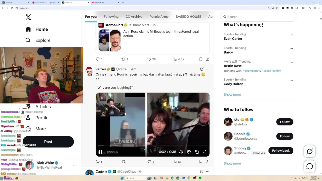Viewport: 322px width, 181px height.
Task: Open options for Cody Bolton trend
Action: pyautogui.click(x=291, y=80)
